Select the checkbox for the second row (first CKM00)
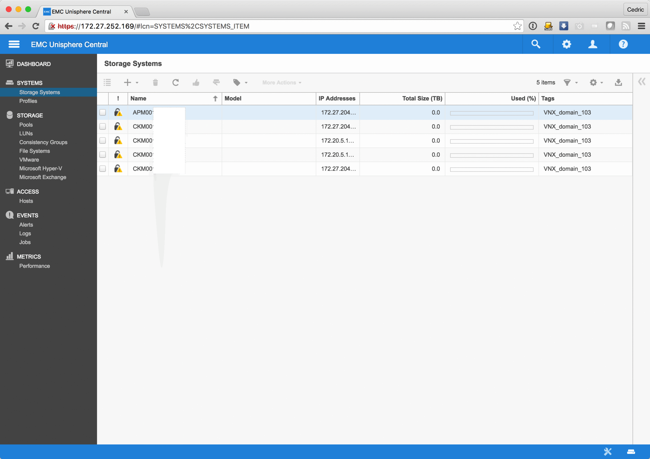650x459 pixels. tap(103, 126)
